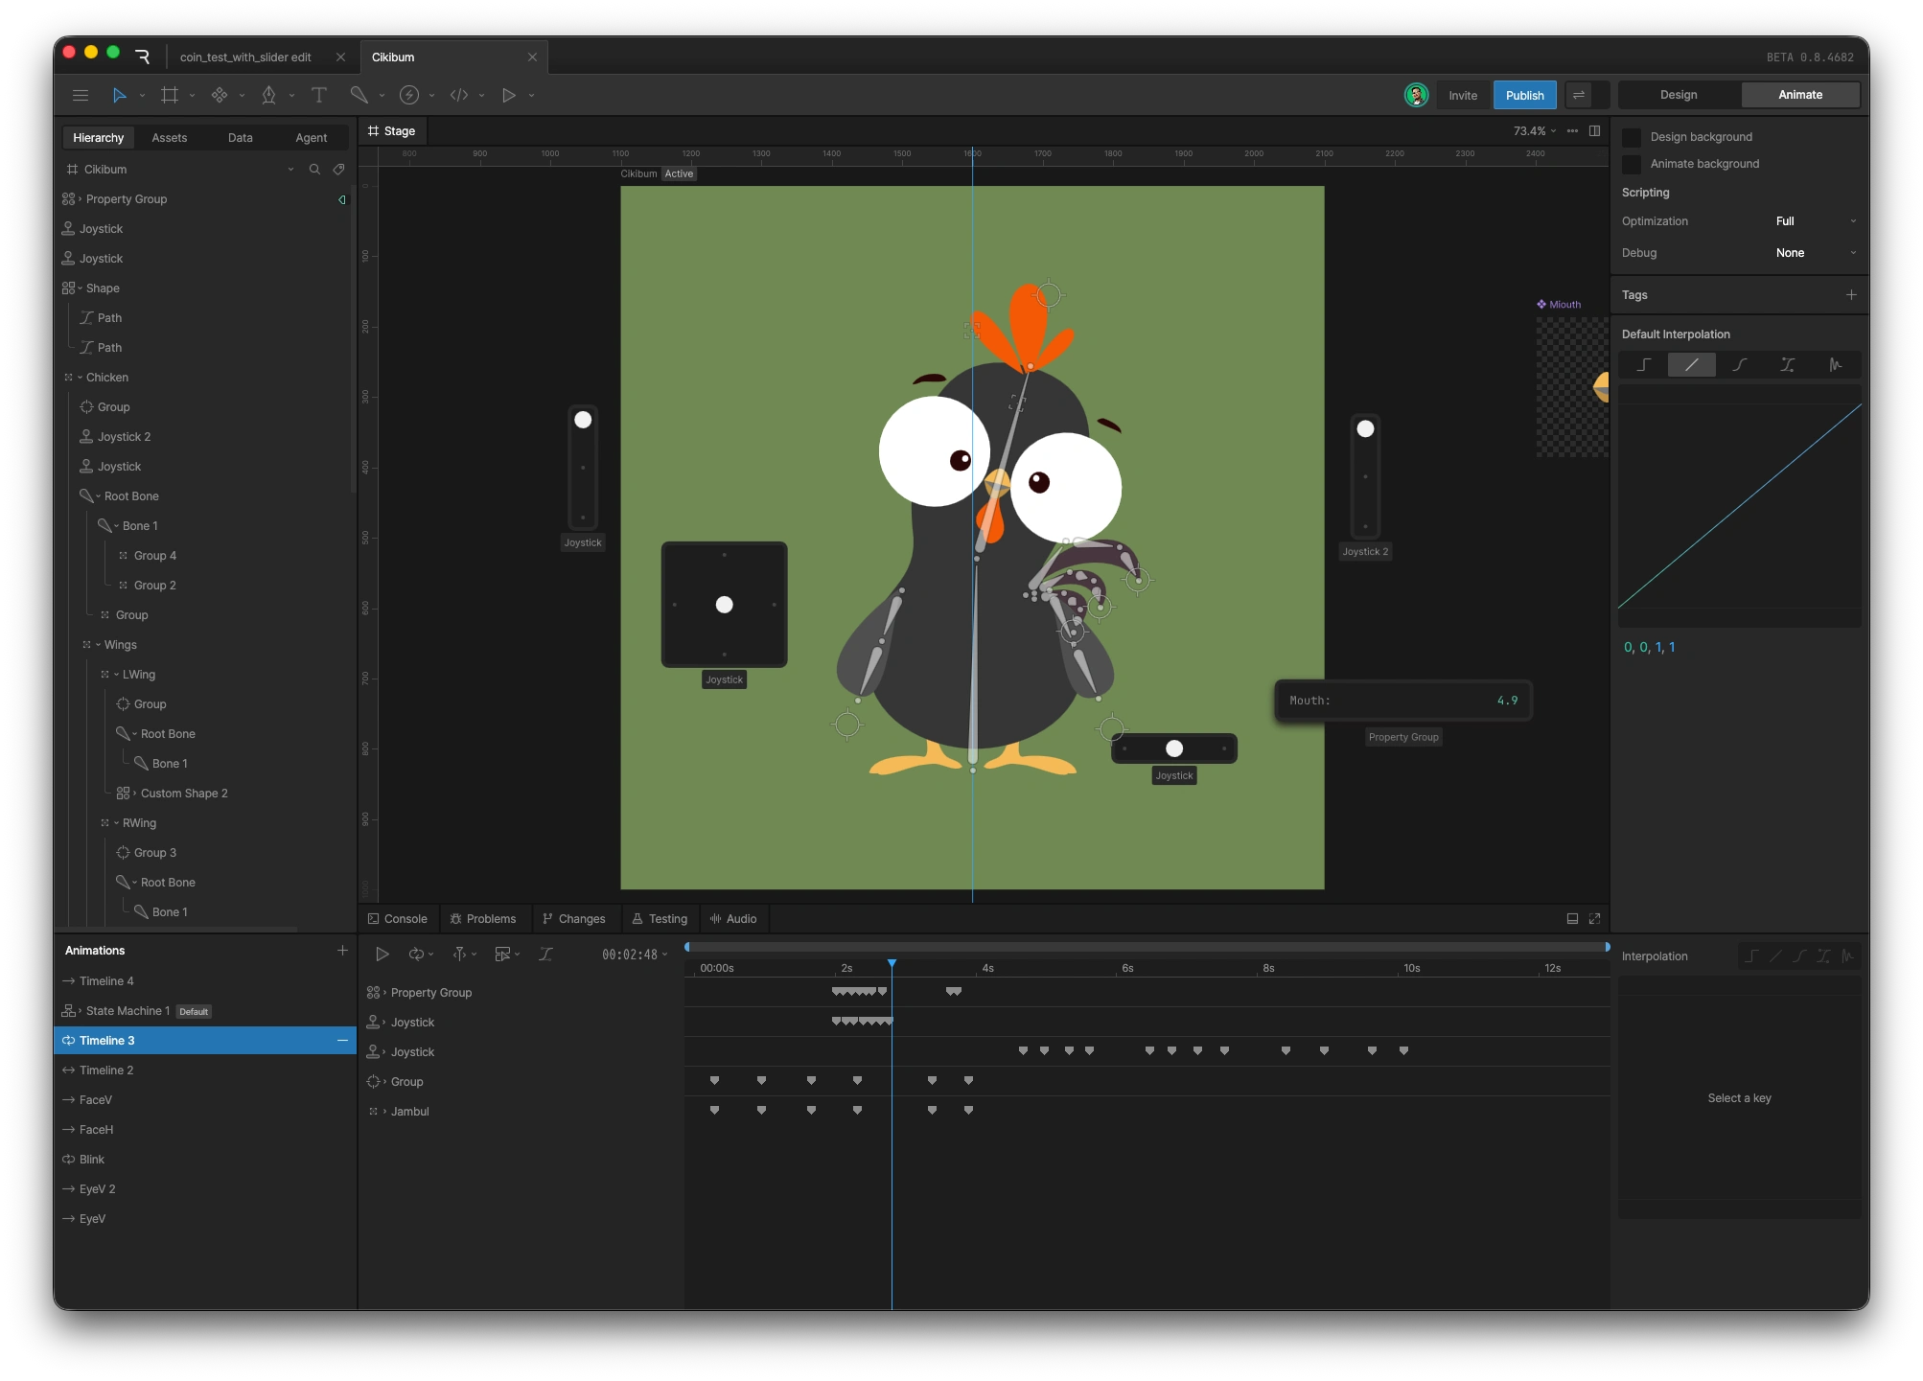Select the Pen tool in toolbar
Screen dimensions: 1923x1381
268,95
